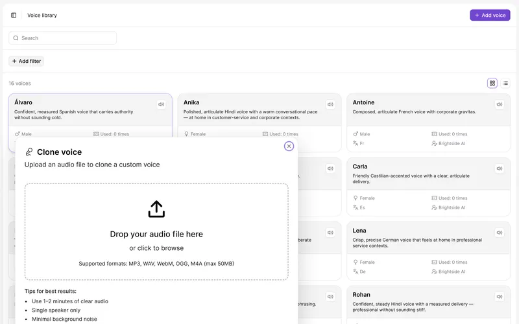Play preview of Anika voice

pos(330,104)
